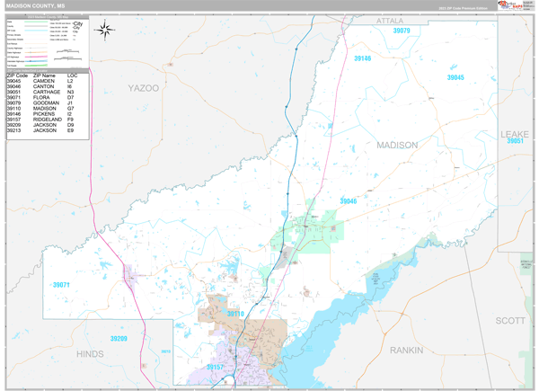Click ZIP code 39079 at top
This screenshot has height=391, width=539.
pos(402,31)
